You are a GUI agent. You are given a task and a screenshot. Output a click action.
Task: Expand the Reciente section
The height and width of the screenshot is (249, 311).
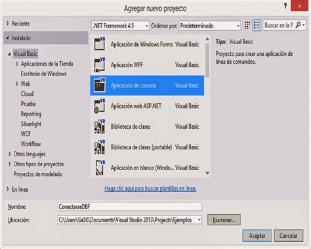(x=8, y=23)
